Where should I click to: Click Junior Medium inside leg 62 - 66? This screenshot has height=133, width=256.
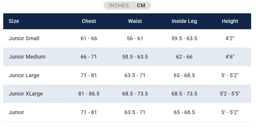pos(184,57)
